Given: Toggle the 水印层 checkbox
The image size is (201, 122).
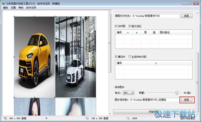Looking at the screenshot, I should click(116, 26).
